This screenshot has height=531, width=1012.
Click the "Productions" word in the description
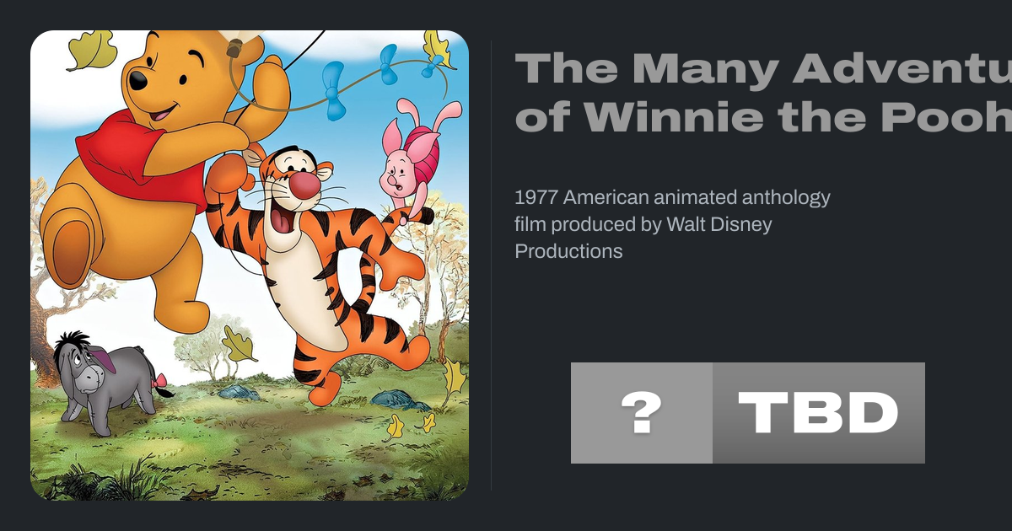[568, 251]
